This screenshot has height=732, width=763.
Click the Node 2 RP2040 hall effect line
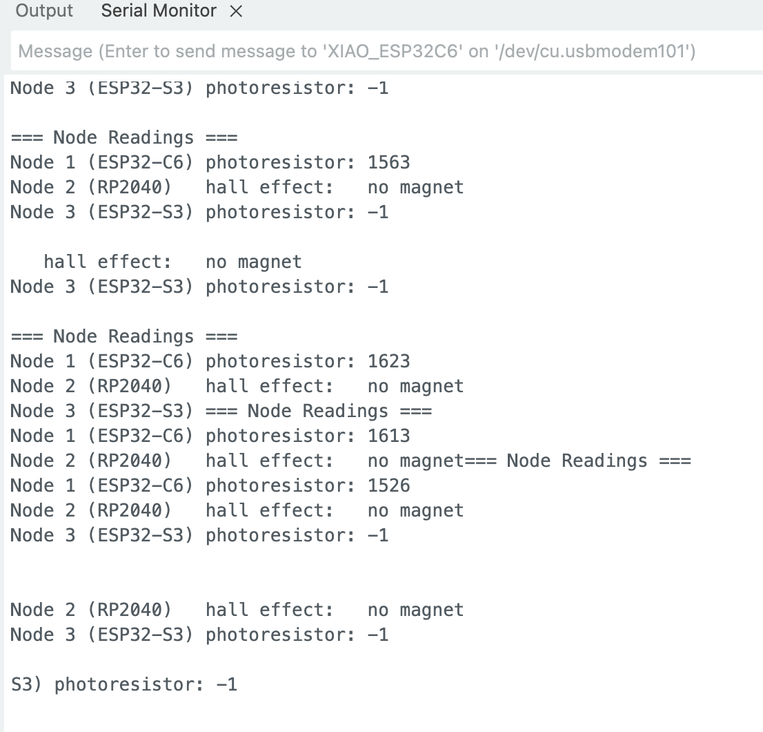(235, 187)
